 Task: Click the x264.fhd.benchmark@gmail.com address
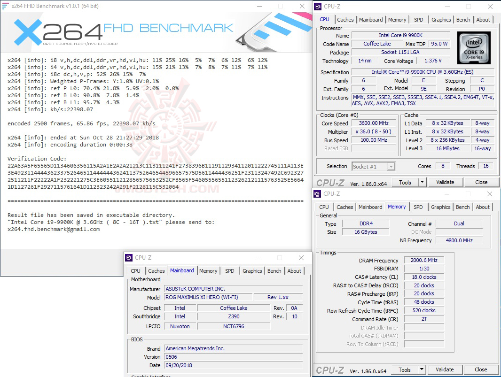coord(54,229)
